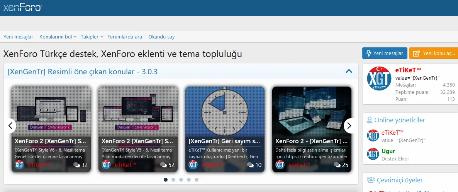The image size is (458, 192).
Task: Go to previous slide with left arrow
Action: point(10,125)
